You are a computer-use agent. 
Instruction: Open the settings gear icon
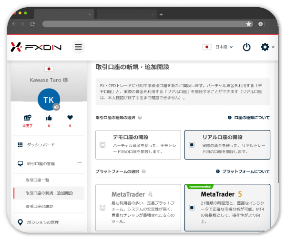(x=265, y=47)
